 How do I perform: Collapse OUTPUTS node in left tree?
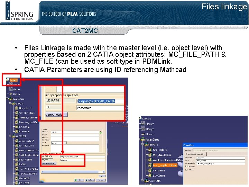(10, 136)
